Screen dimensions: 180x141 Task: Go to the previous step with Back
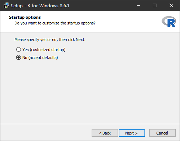click(105, 133)
